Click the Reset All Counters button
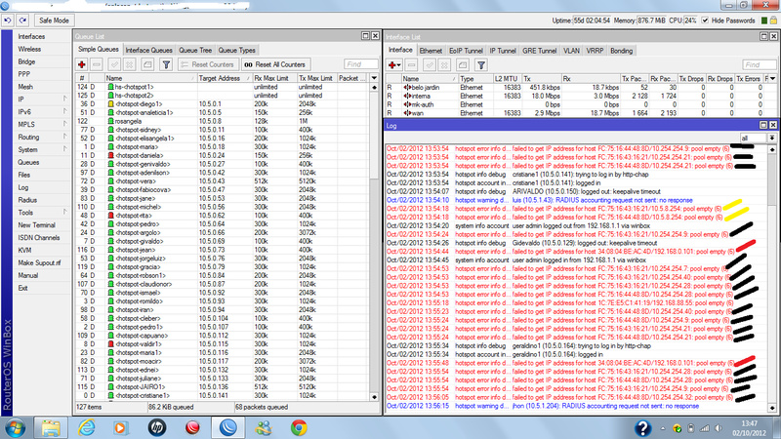The height and width of the screenshot is (439, 781). pos(275,63)
